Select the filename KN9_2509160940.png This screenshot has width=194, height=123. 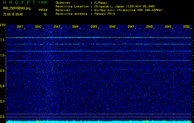17,8
